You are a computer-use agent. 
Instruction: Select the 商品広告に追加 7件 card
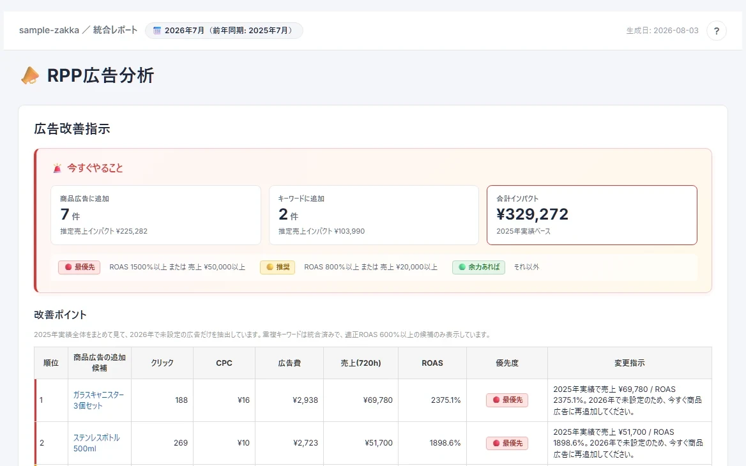[x=156, y=215]
